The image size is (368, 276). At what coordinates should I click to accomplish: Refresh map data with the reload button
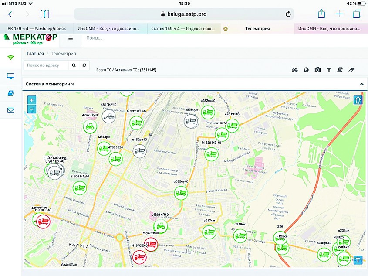tap(85, 65)
